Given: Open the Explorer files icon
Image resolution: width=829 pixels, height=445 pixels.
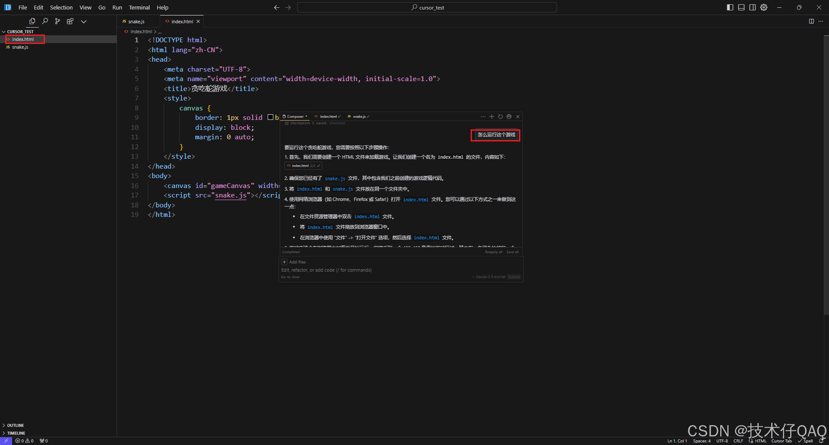Looking at the screenshot, I should tap(32, 21).
